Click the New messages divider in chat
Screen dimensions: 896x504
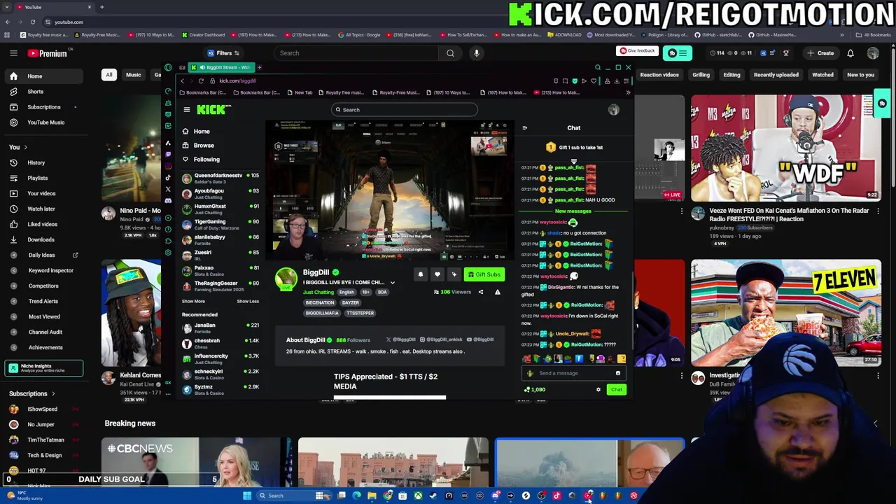coord(573,211)
